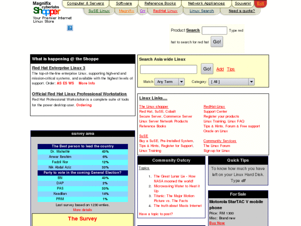Click Linux Server Network Products link
The height and width of the screenshot is (226, 301).
pos(164,121)
